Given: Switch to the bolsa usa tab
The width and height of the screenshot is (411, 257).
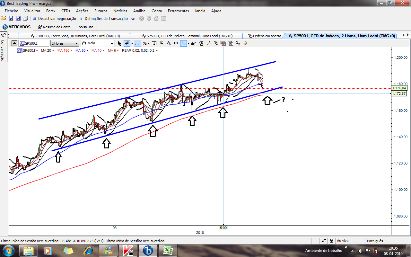Looking at the screenshot, I should click(x=85, y=27).
